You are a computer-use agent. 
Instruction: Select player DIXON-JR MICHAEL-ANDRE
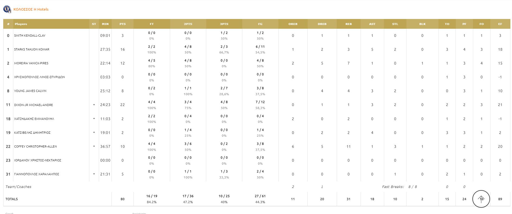(x=33, y=105)
